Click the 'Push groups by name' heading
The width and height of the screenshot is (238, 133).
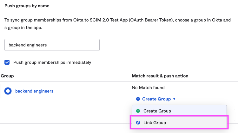coord(27,6)
